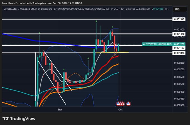Select the AUTOSWETH_454954.USD price label
The width and height of the screenshot is (190, 125).
click(x=157, y=44)
